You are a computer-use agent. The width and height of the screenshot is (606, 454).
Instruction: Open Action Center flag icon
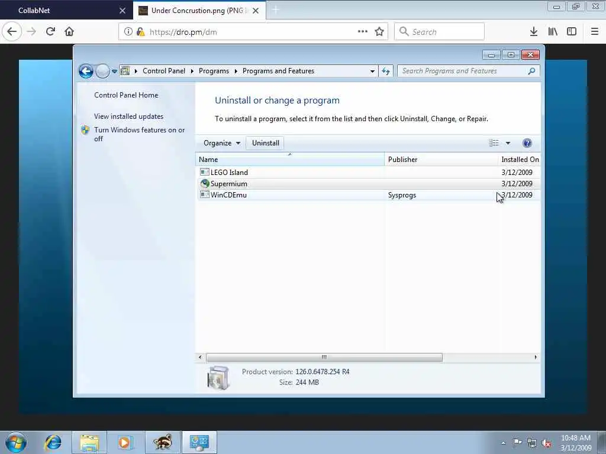[517, 443]
